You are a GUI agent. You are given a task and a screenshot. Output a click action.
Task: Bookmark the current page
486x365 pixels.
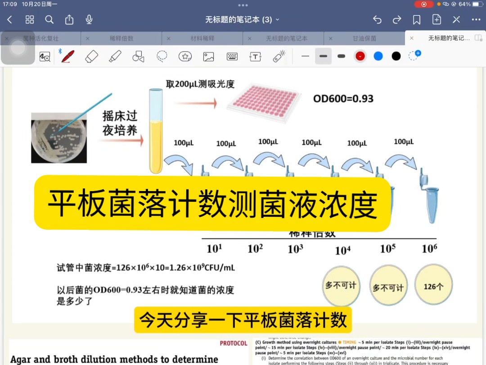pos(417,20)
